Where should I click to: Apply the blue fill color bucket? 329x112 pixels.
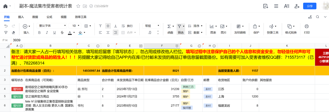point(80,32)
